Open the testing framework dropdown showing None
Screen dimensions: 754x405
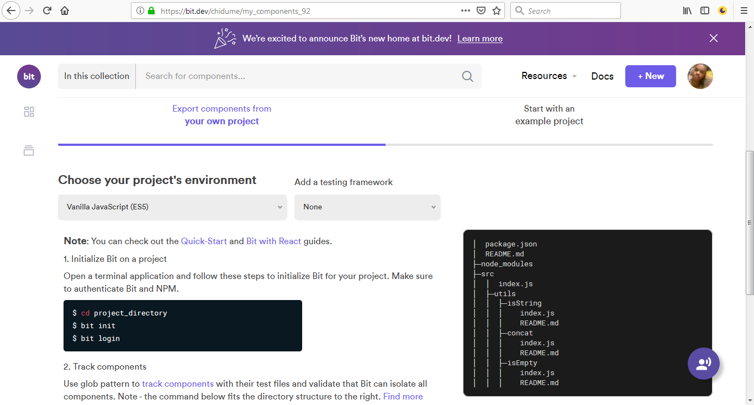coord(367,207)
